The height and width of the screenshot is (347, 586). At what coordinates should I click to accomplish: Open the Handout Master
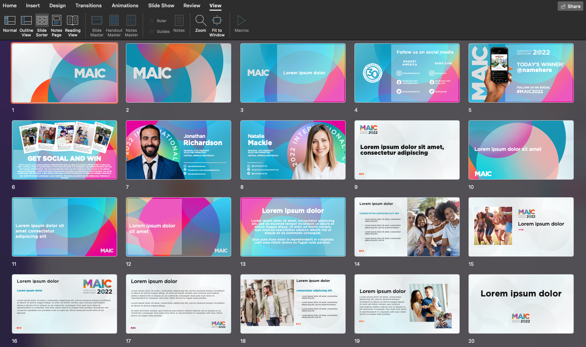[x=114, y=26]
